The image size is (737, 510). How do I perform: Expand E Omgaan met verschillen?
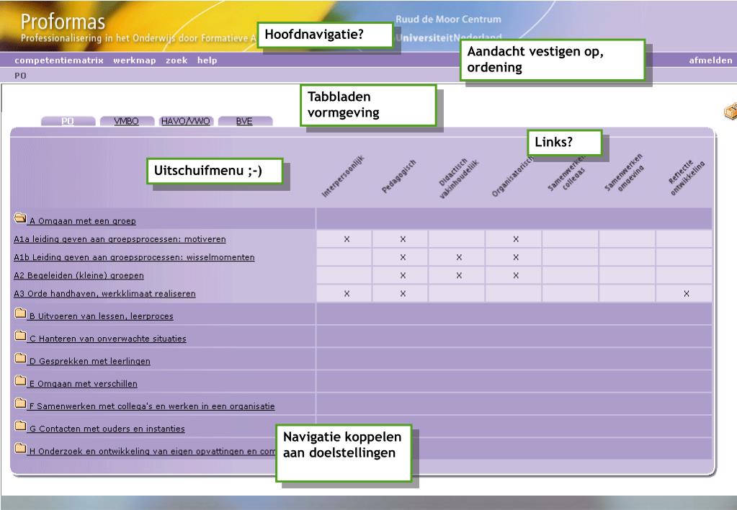[83, 384]
